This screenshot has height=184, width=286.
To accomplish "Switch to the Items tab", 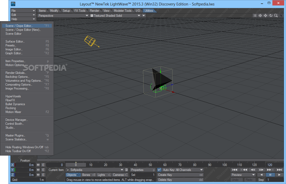I will [x=42, y=10].
